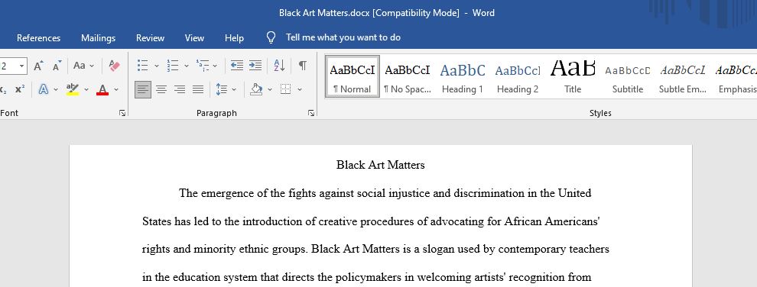Apply Text Effects and Typography
Viewport: 757px width, 287px height.
pos(44,89)
